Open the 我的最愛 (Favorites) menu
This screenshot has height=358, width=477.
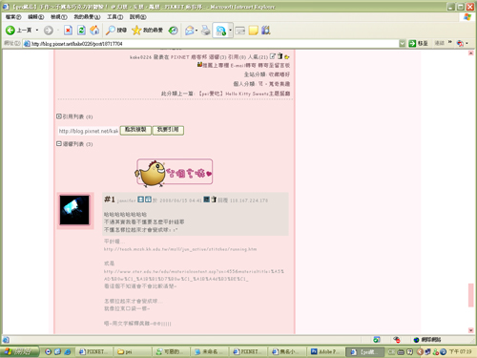pos(87,16)
